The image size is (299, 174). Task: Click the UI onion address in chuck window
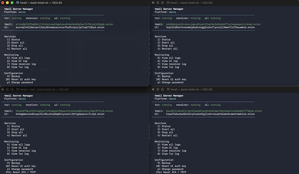click(x=60, y=114)
